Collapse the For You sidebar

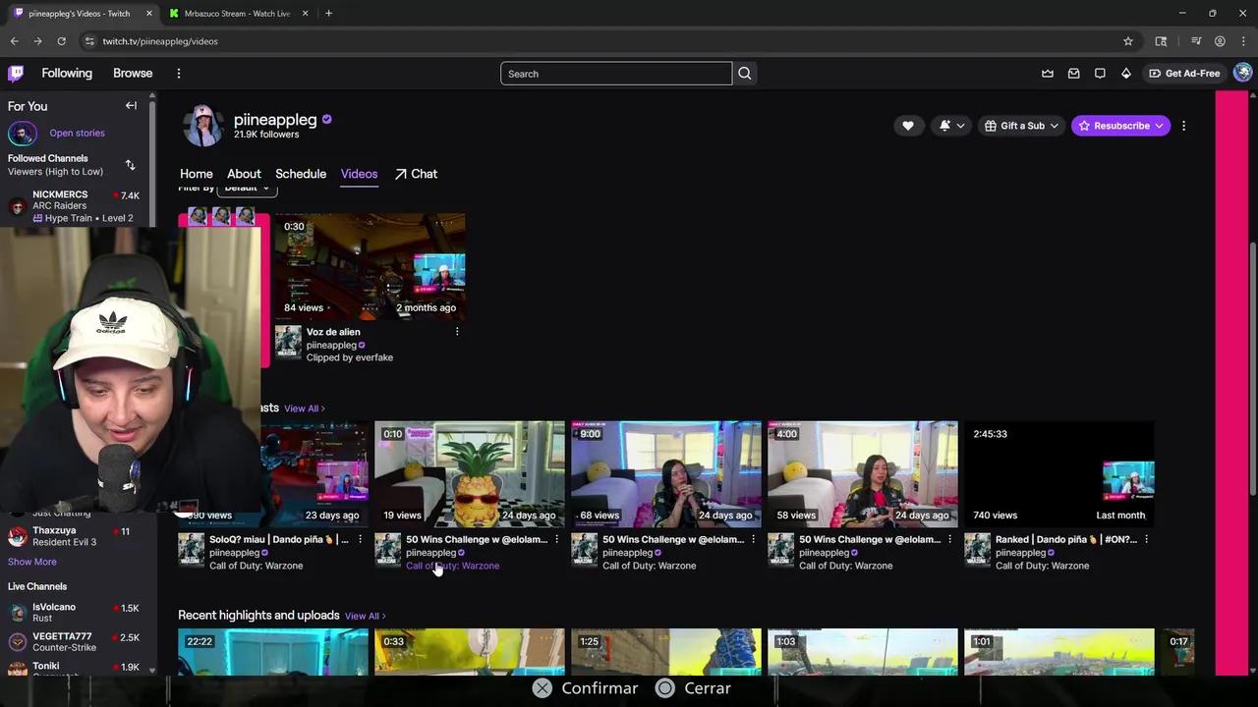[x=131, y=105]
